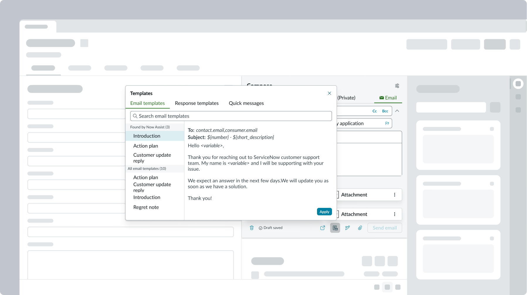527x295 pixels.
Task: Open the first Attachment's overflow menu
Action: click(395, 195)
